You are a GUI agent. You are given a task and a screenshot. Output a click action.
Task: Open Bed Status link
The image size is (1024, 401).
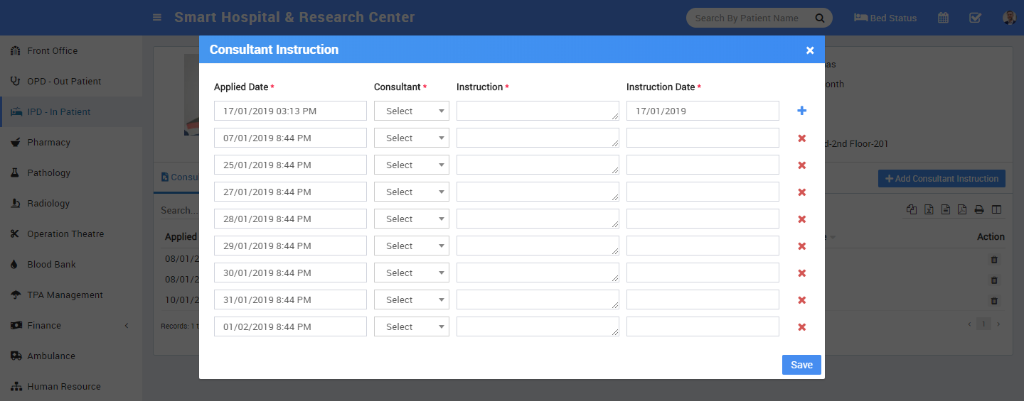(x=885, y=18)
